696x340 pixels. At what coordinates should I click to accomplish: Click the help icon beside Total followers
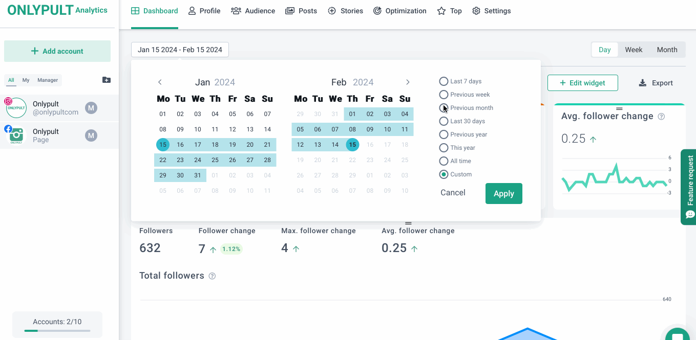pos(212,276)
